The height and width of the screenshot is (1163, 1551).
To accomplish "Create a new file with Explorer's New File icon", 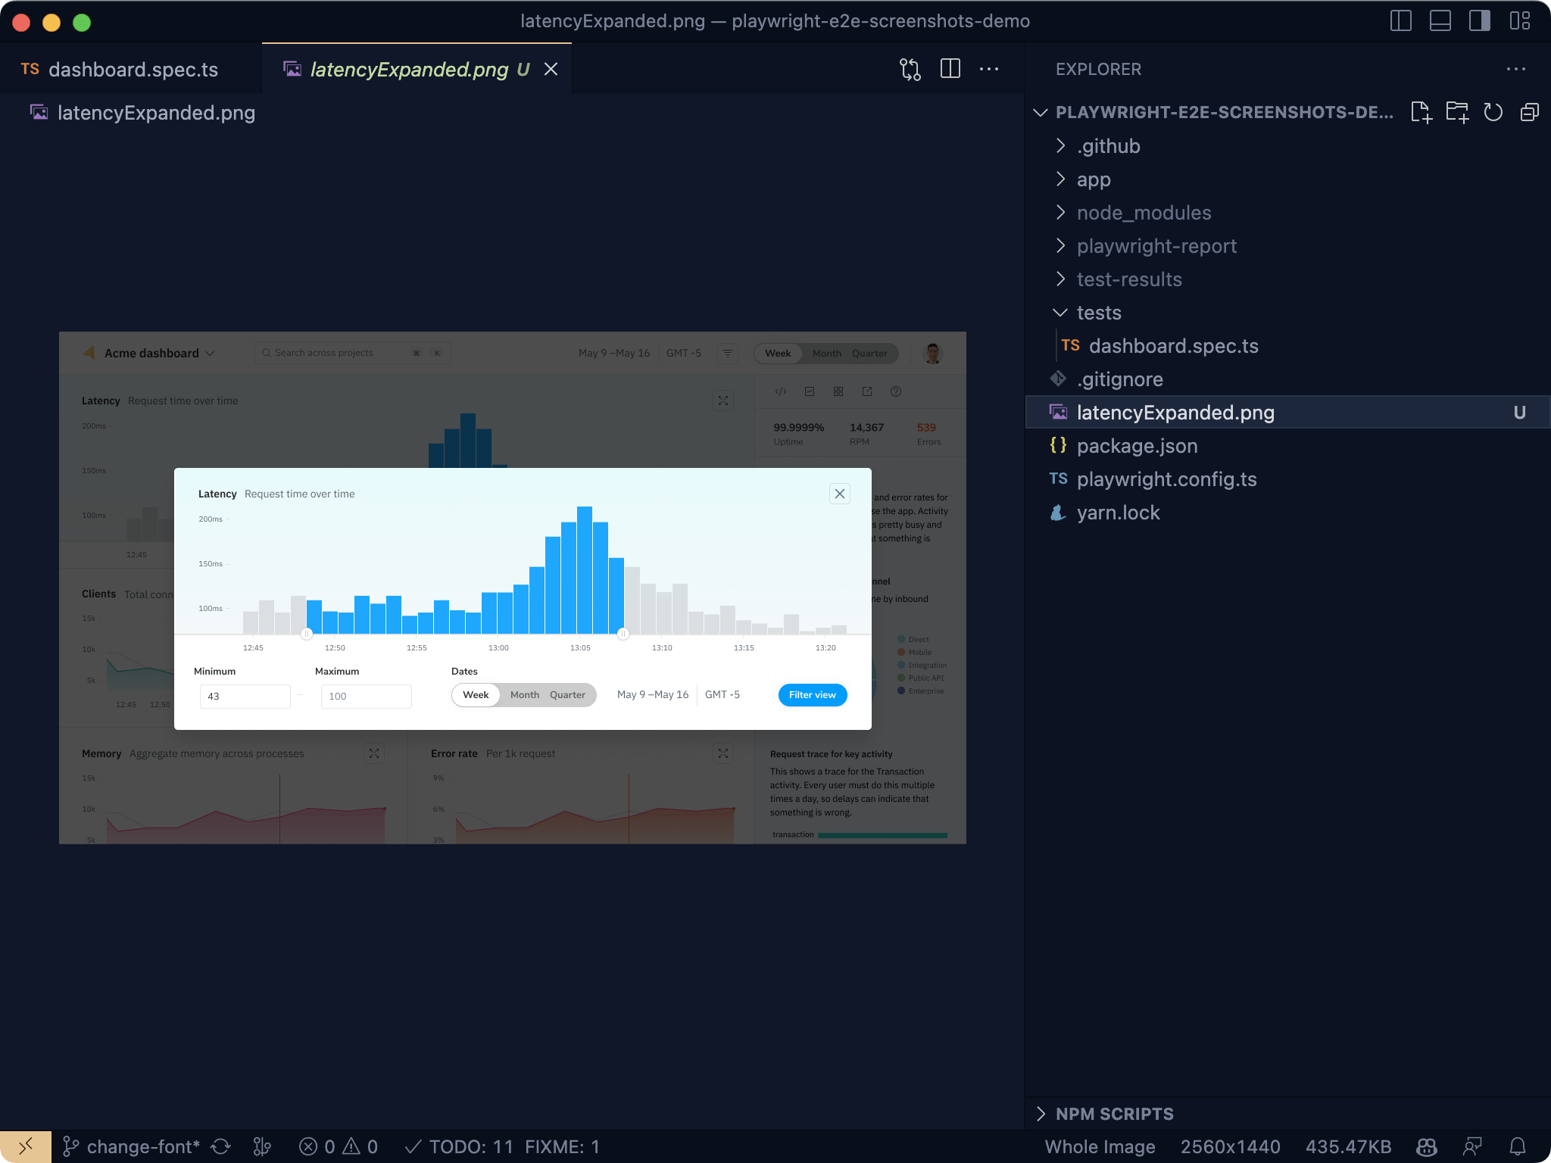I will [x=1423, y=112].
